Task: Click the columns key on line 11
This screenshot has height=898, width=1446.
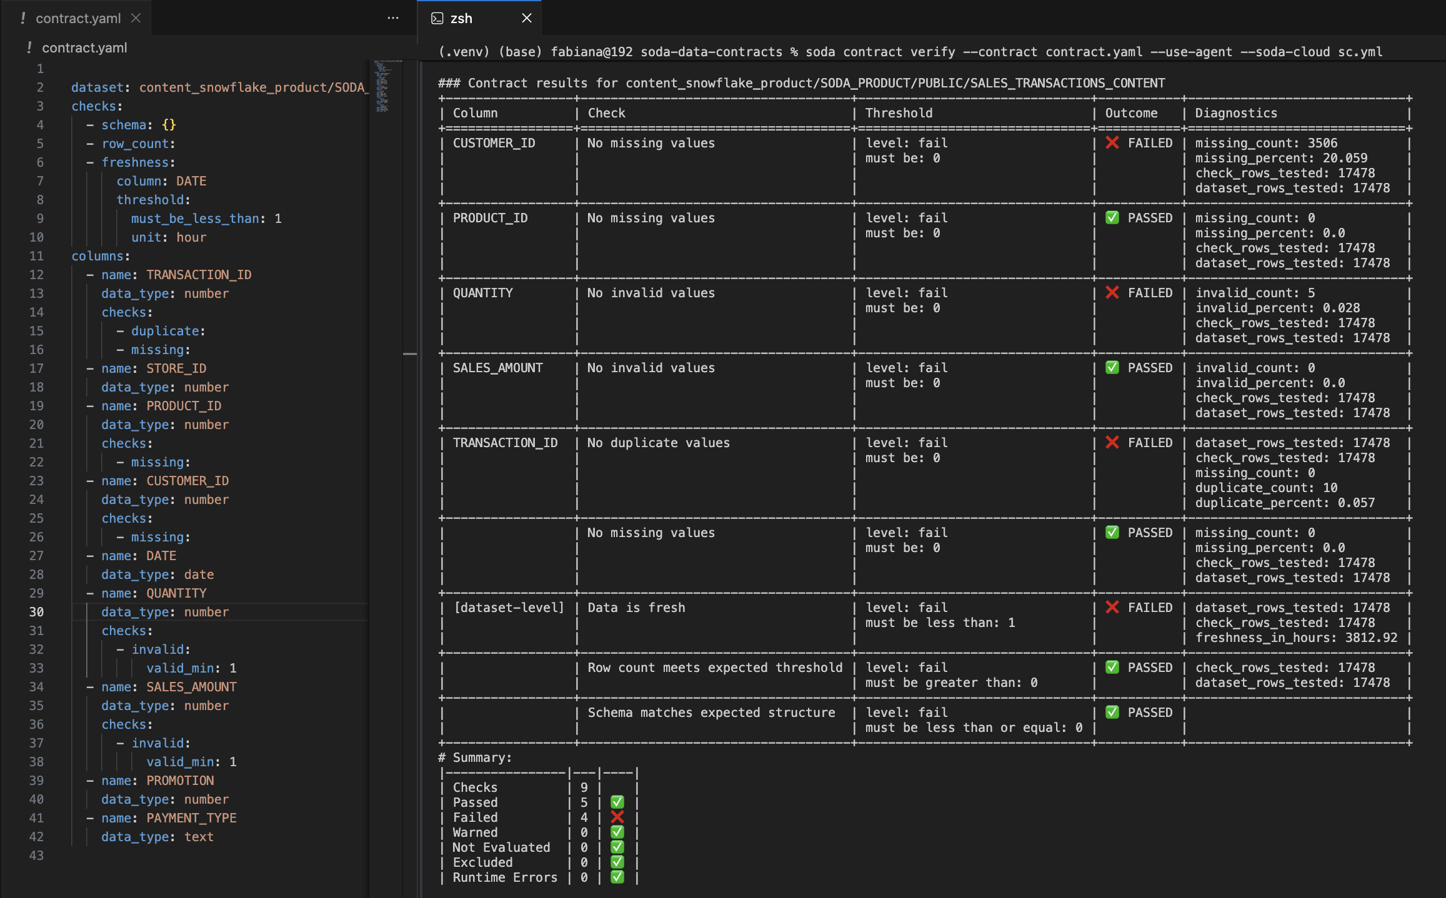Action: [x=97, y=256]
